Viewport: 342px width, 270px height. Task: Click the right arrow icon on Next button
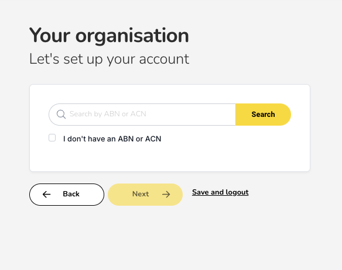point(166,194)
